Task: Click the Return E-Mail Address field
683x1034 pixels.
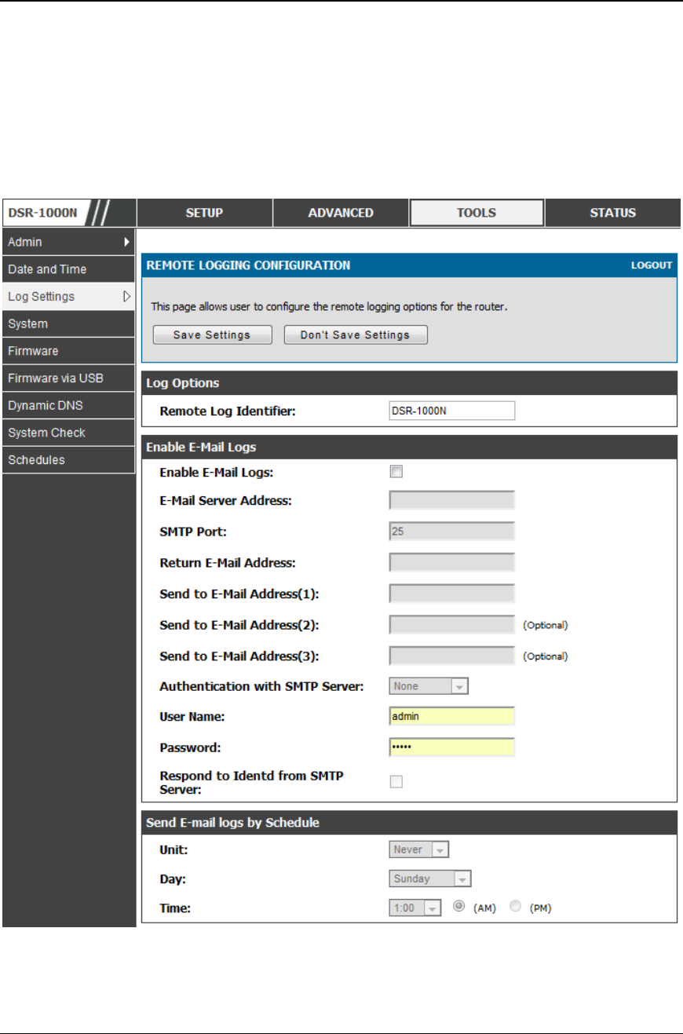Action: click(x=451, y=562)
